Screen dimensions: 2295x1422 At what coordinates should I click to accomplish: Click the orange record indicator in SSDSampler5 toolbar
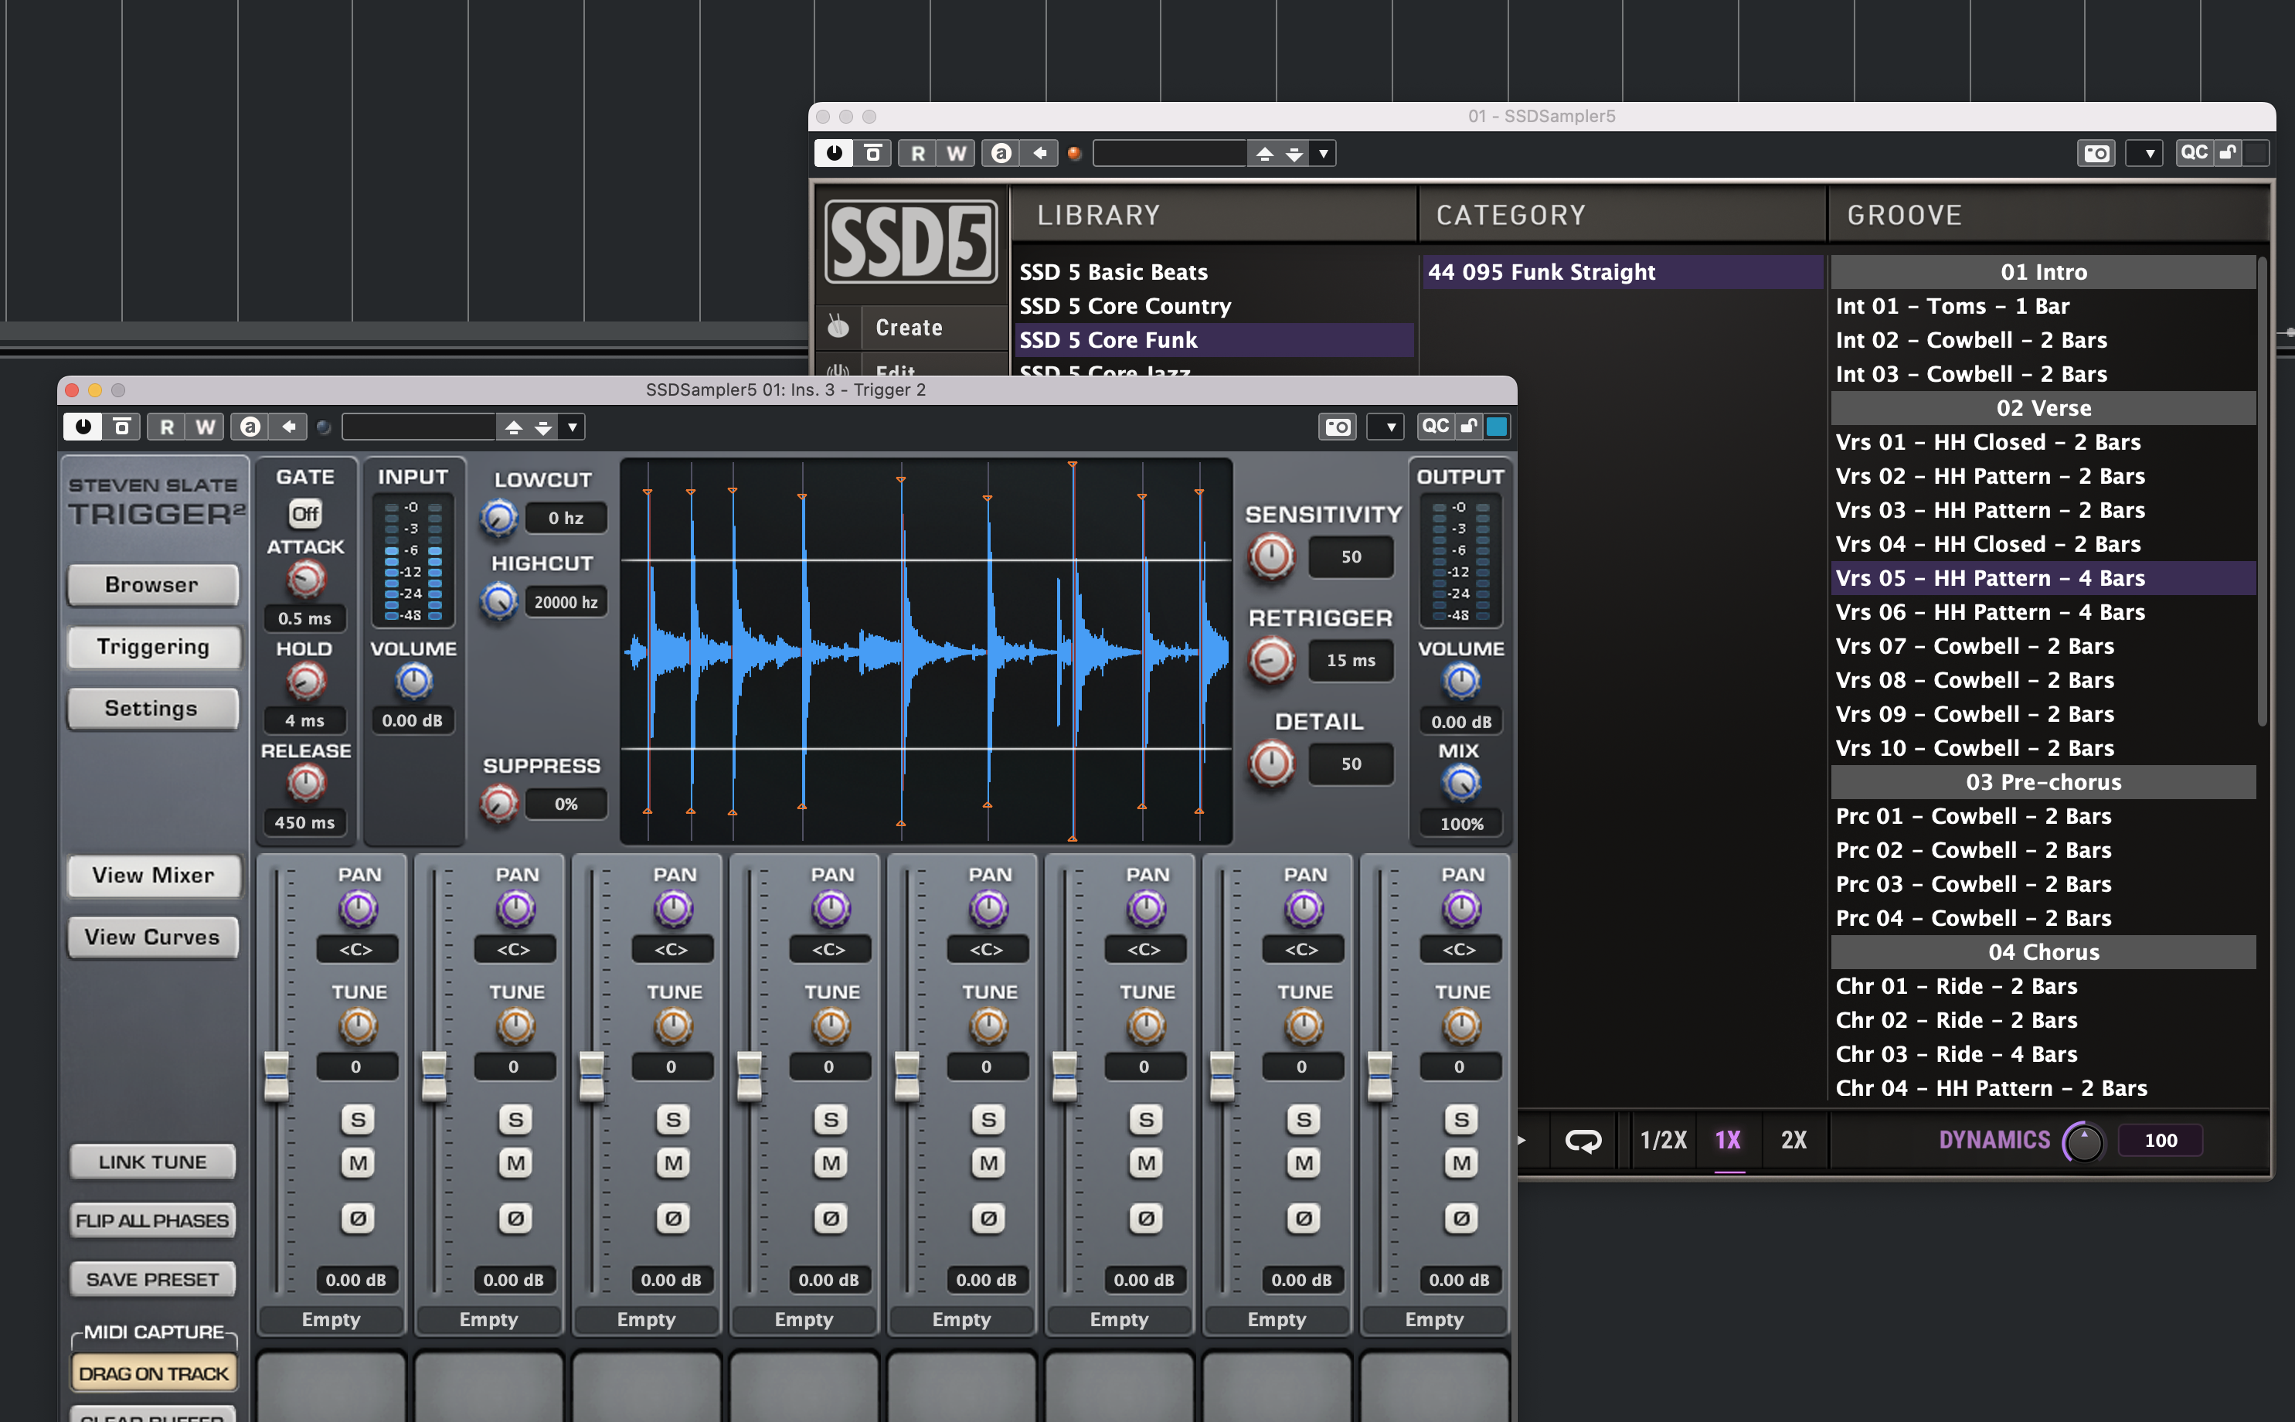(x=1073, y=153)
